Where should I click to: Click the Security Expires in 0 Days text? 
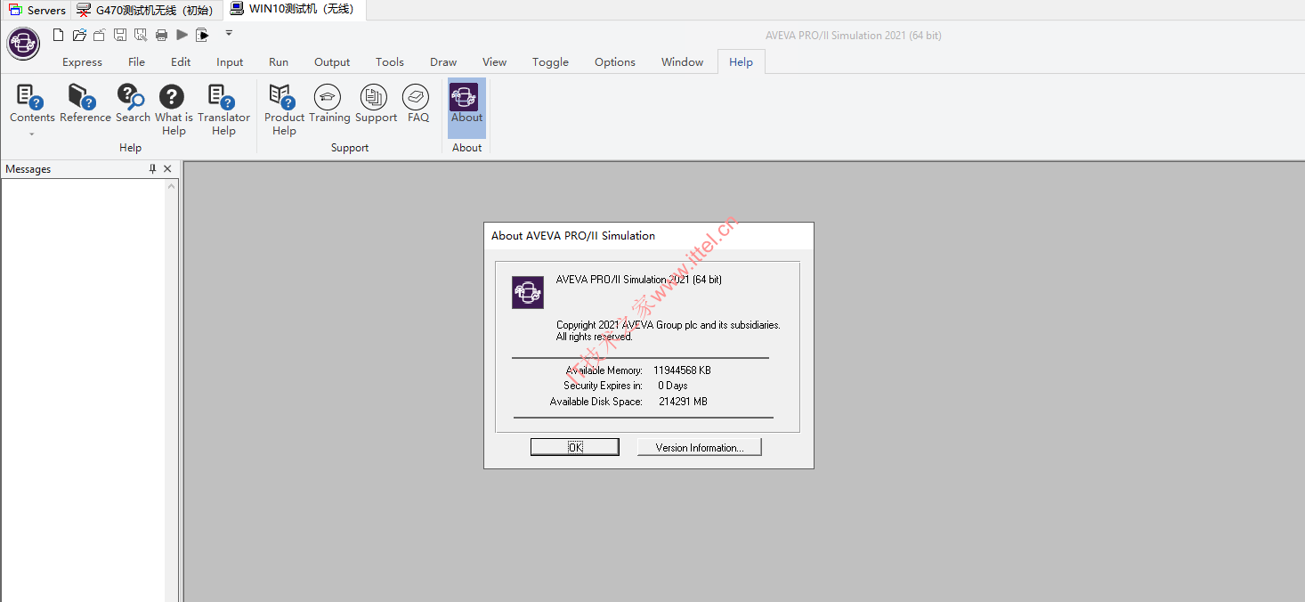625,386
